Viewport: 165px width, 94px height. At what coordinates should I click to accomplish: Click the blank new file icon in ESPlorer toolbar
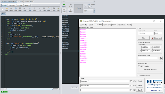point(2,9)
